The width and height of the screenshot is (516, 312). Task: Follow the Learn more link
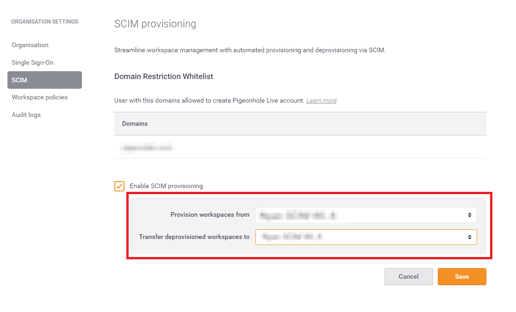(321, 101)
